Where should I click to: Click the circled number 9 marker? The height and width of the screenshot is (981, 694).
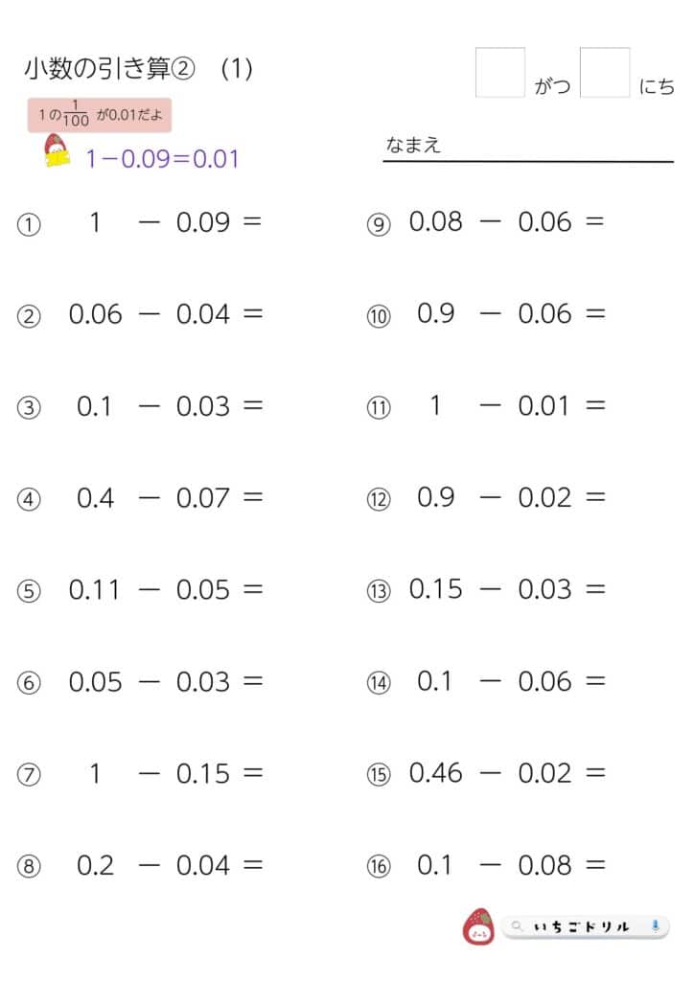[378, 226]
